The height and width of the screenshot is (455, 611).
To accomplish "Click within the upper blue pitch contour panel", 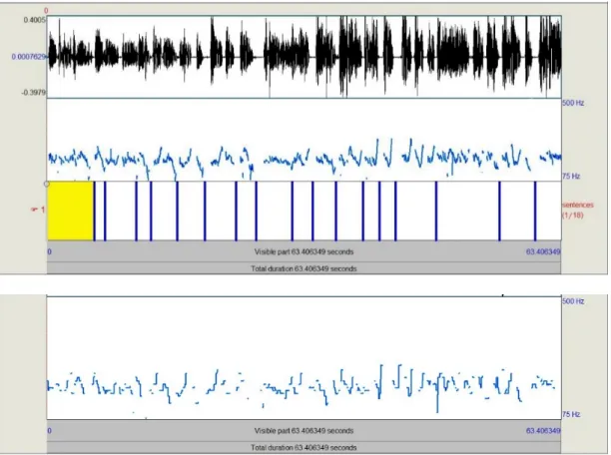I will pyautogui.click(x=304, y=140).
